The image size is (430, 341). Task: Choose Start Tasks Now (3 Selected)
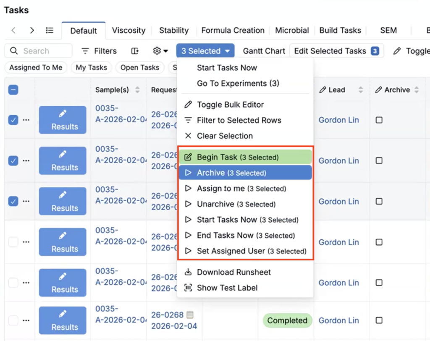245,220
